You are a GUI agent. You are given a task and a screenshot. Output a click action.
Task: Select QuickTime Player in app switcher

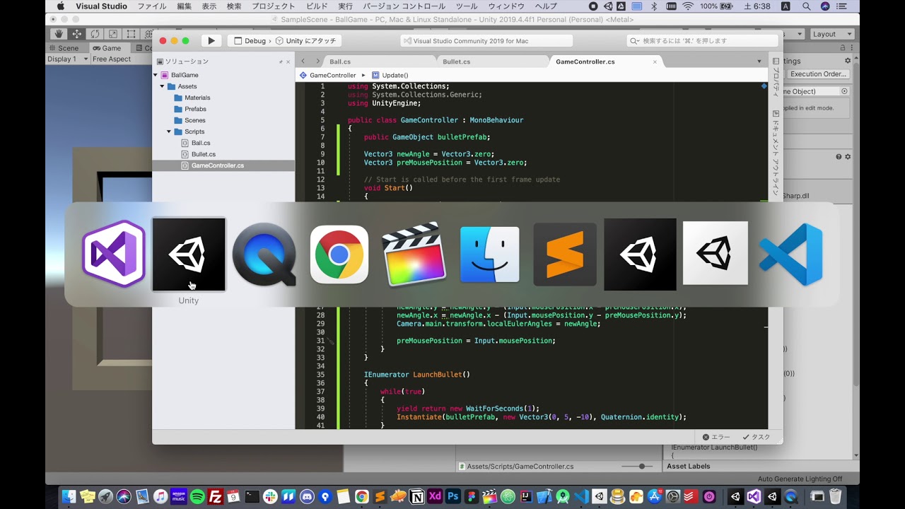click(264, 255)
